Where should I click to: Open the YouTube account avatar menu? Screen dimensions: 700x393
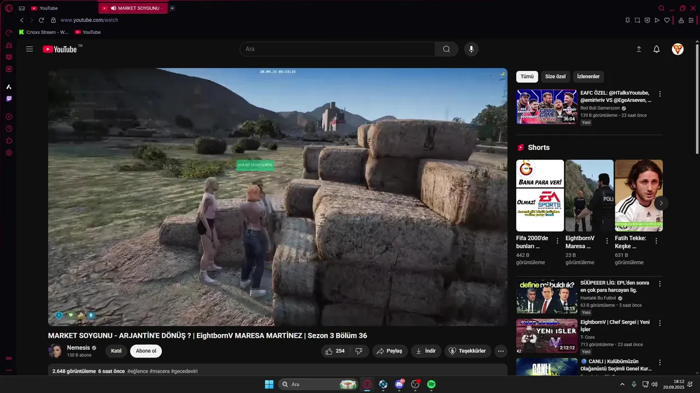678,49
